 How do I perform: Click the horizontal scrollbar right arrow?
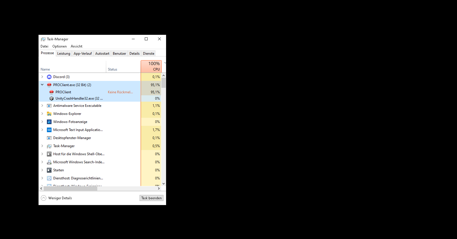pyautogui.click(x=159, y=189)
